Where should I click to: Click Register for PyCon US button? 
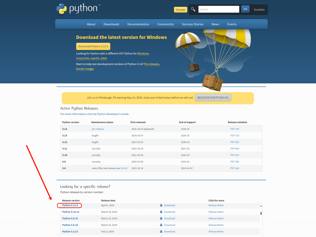pyautogui.click(x=213, y=98)
